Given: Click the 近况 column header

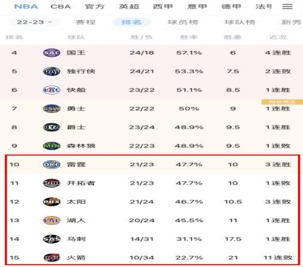Looking at the screenshot, I should pos(278,37).
